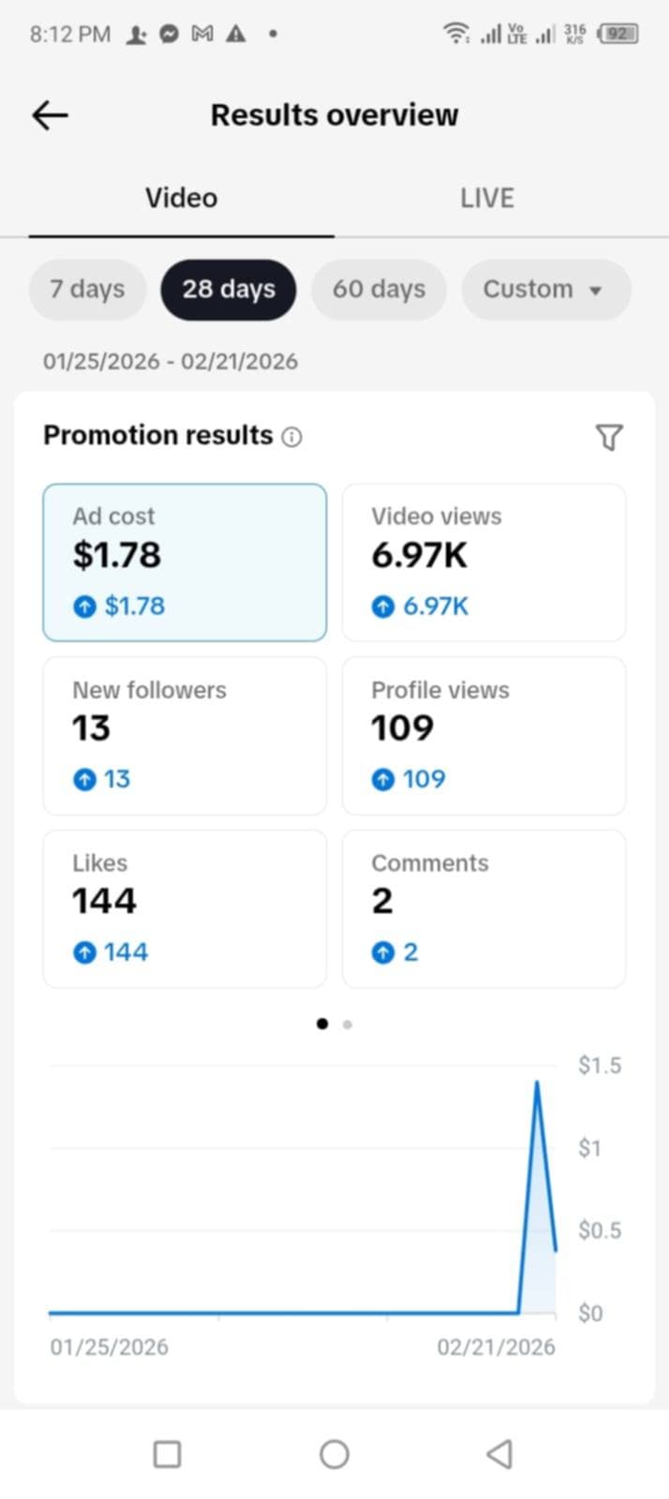Switch to the Video tab
This screenshot has width=669, height=1499.
(x=181, y=199)
